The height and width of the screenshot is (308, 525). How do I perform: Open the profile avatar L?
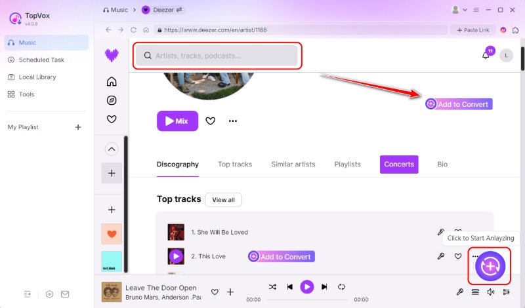506,56
